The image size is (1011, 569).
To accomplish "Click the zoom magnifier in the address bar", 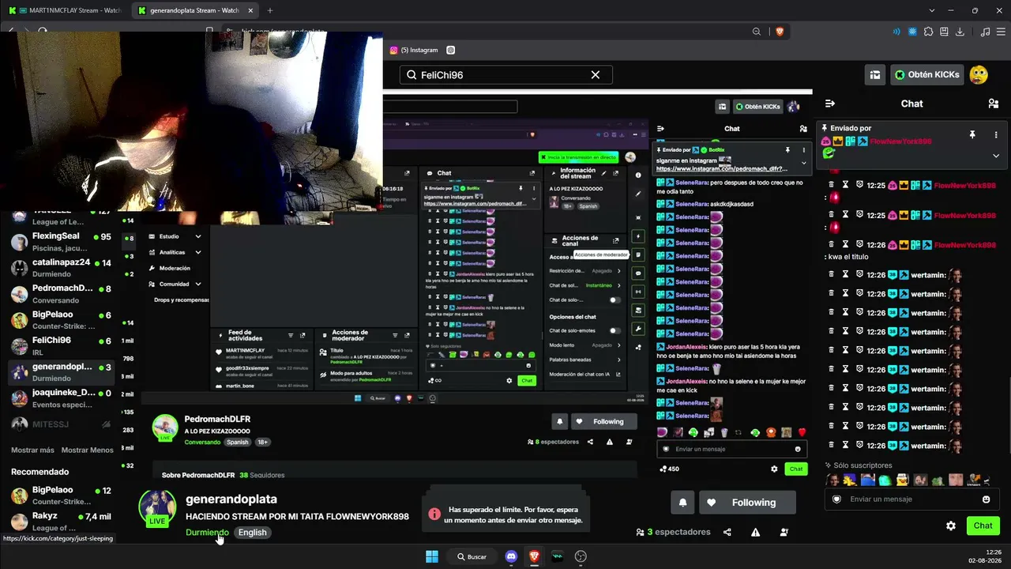I will pyautogui.click(x=757, y=32).
